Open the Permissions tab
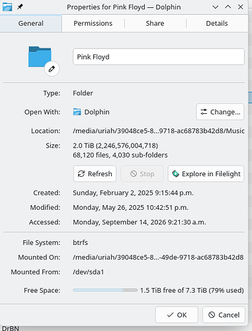The width and height of the screenshot is (252, 331). tap(93, 23)
